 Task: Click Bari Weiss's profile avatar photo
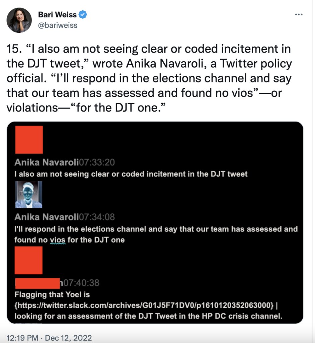19,20
